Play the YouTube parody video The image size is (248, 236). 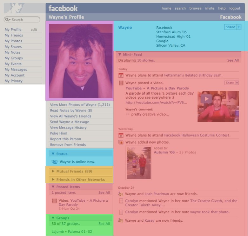tap(206, 99)
